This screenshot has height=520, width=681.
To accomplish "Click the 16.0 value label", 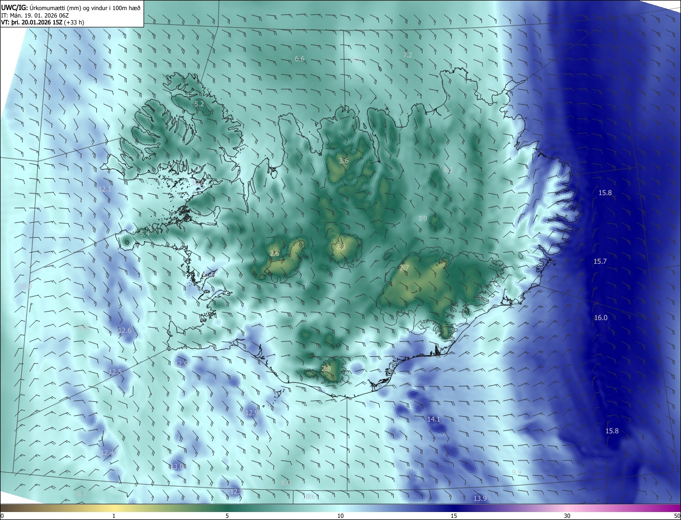I will 601,317.
